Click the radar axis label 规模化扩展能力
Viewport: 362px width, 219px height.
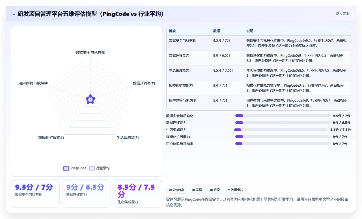(x=51, y=137)
